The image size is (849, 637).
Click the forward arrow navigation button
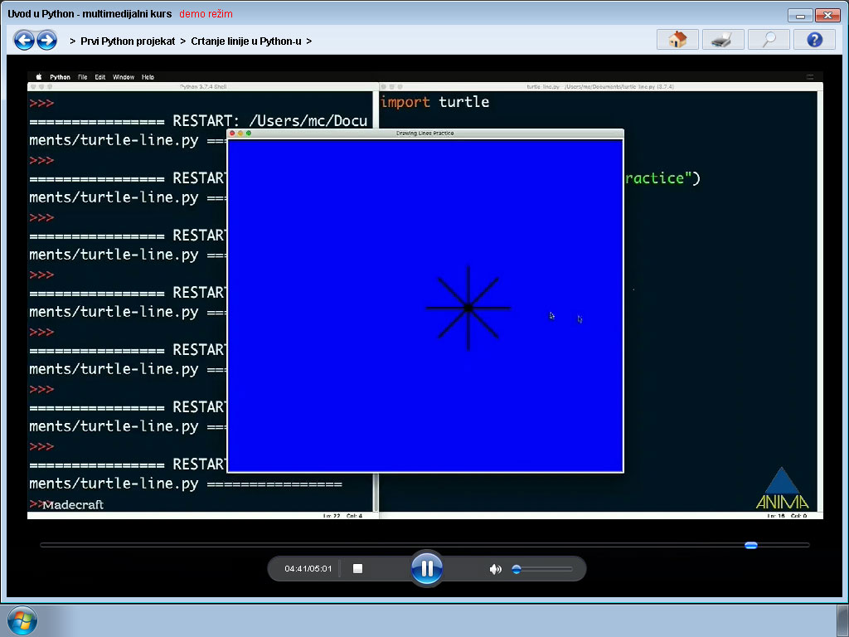point(47,40)
